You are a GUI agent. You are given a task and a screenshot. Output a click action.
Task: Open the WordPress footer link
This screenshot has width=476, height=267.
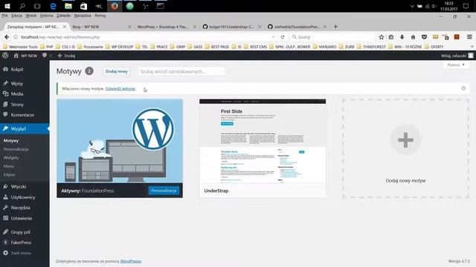tap(131, 261)
